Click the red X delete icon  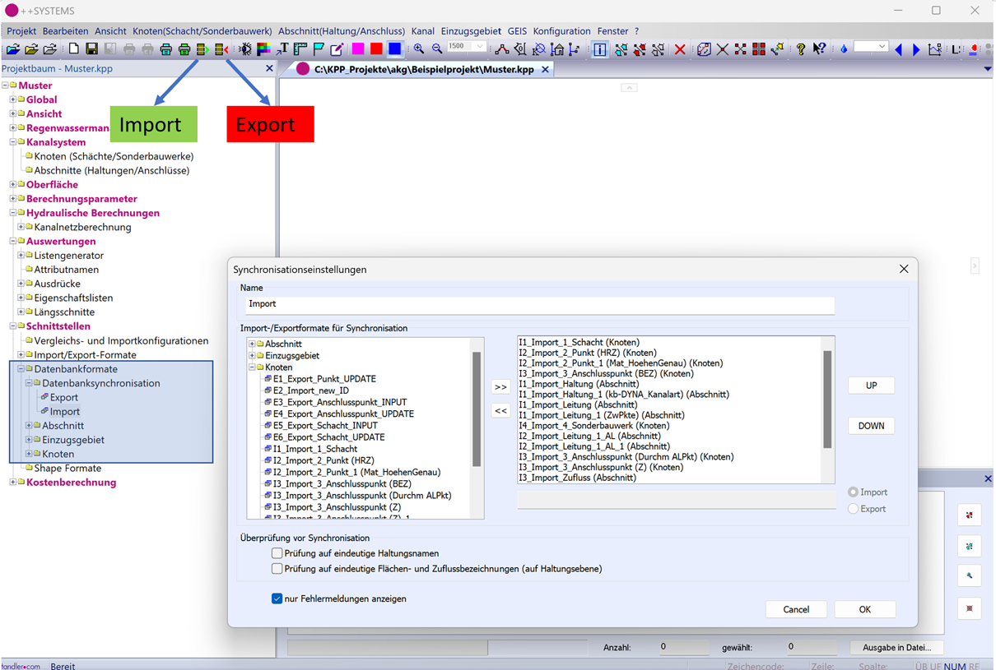pos(680,50)
